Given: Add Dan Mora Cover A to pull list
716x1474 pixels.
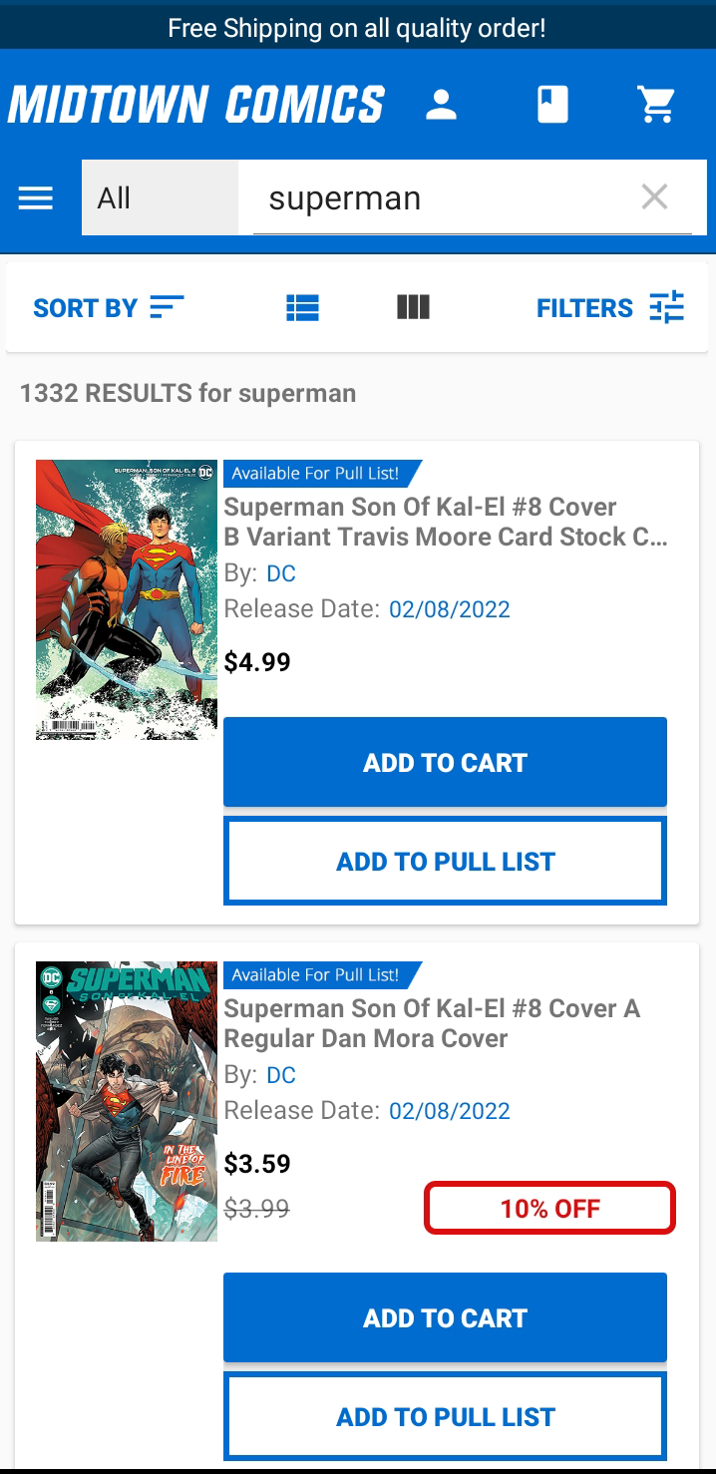Looking at the screenshot, I should [445, 1416].
